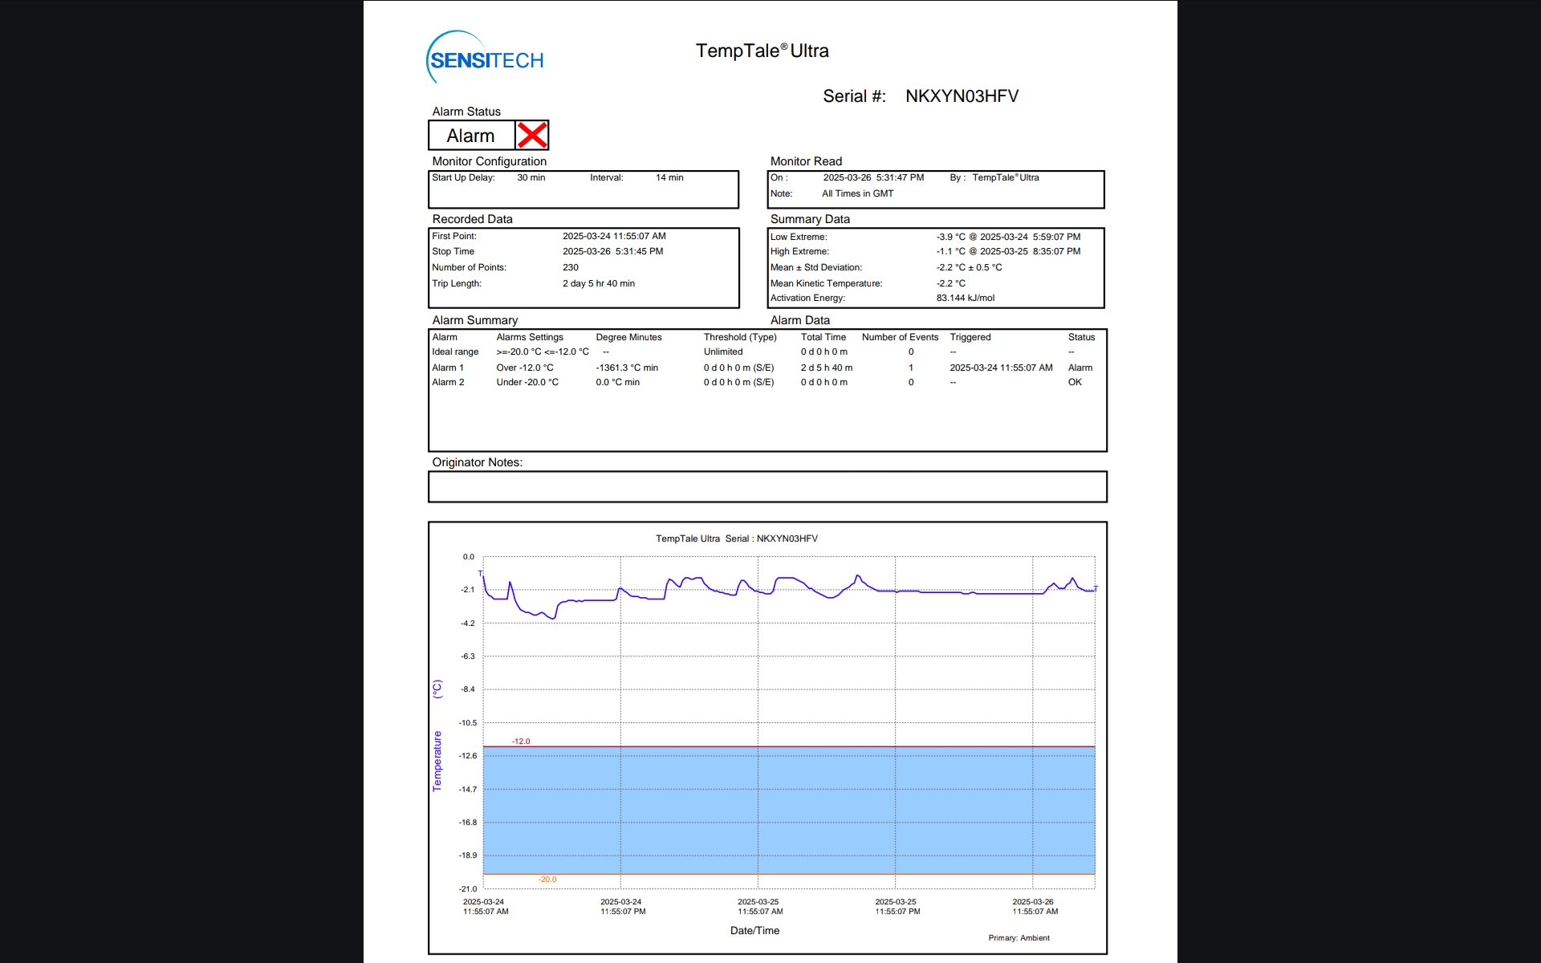Viewport: 1541px width, 963px height.
Task: Click the red -12.0 upper limit label
Action: point(521,742)
